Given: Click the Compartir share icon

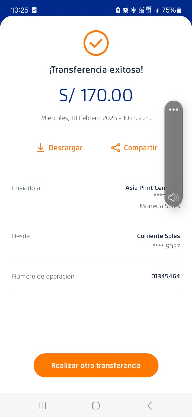Looking at the screenshot, I should (116, 148).
